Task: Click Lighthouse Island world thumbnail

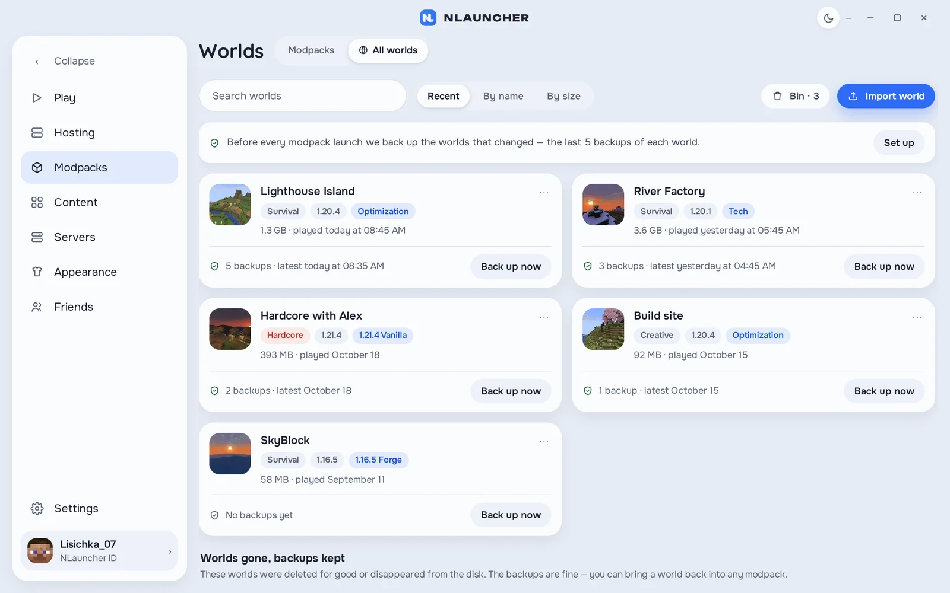Action: [x=230, y=205]
